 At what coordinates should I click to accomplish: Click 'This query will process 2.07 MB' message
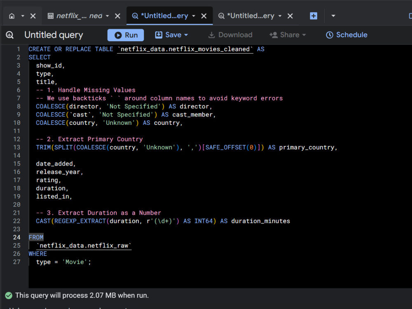(82, 295)
